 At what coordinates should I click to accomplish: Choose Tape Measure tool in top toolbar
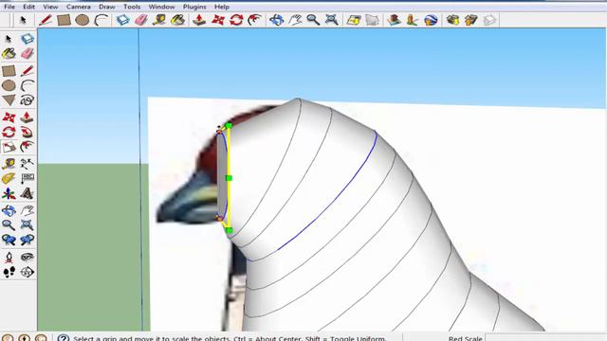click(159, 20)
